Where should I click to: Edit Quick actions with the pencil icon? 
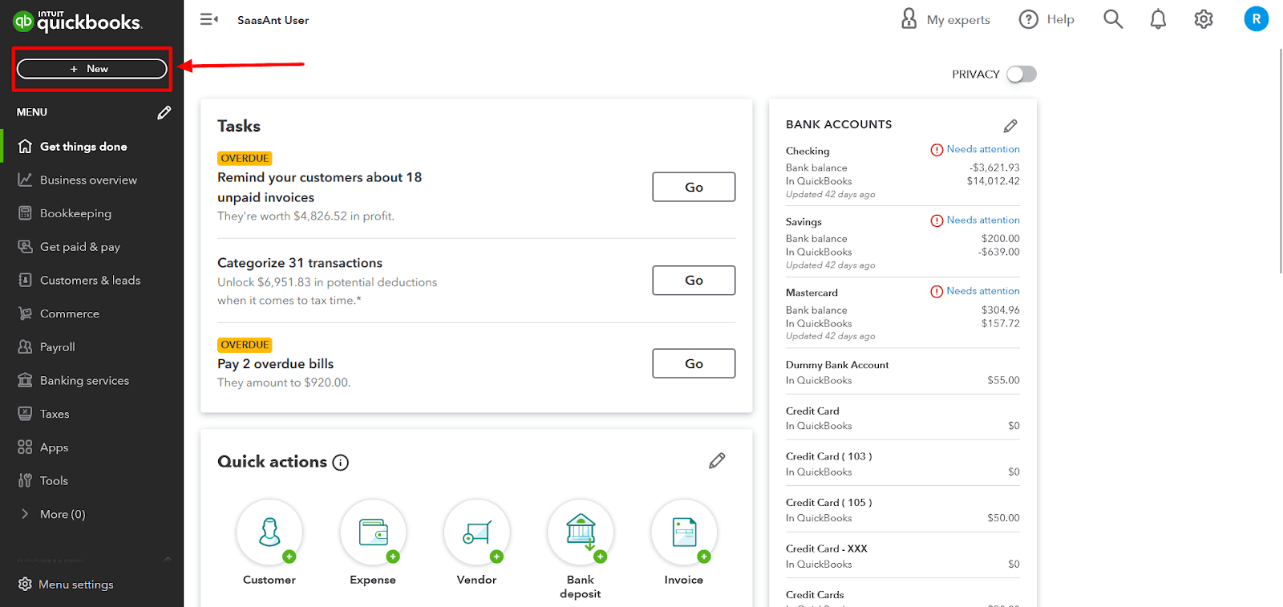[x=717, y=460]
